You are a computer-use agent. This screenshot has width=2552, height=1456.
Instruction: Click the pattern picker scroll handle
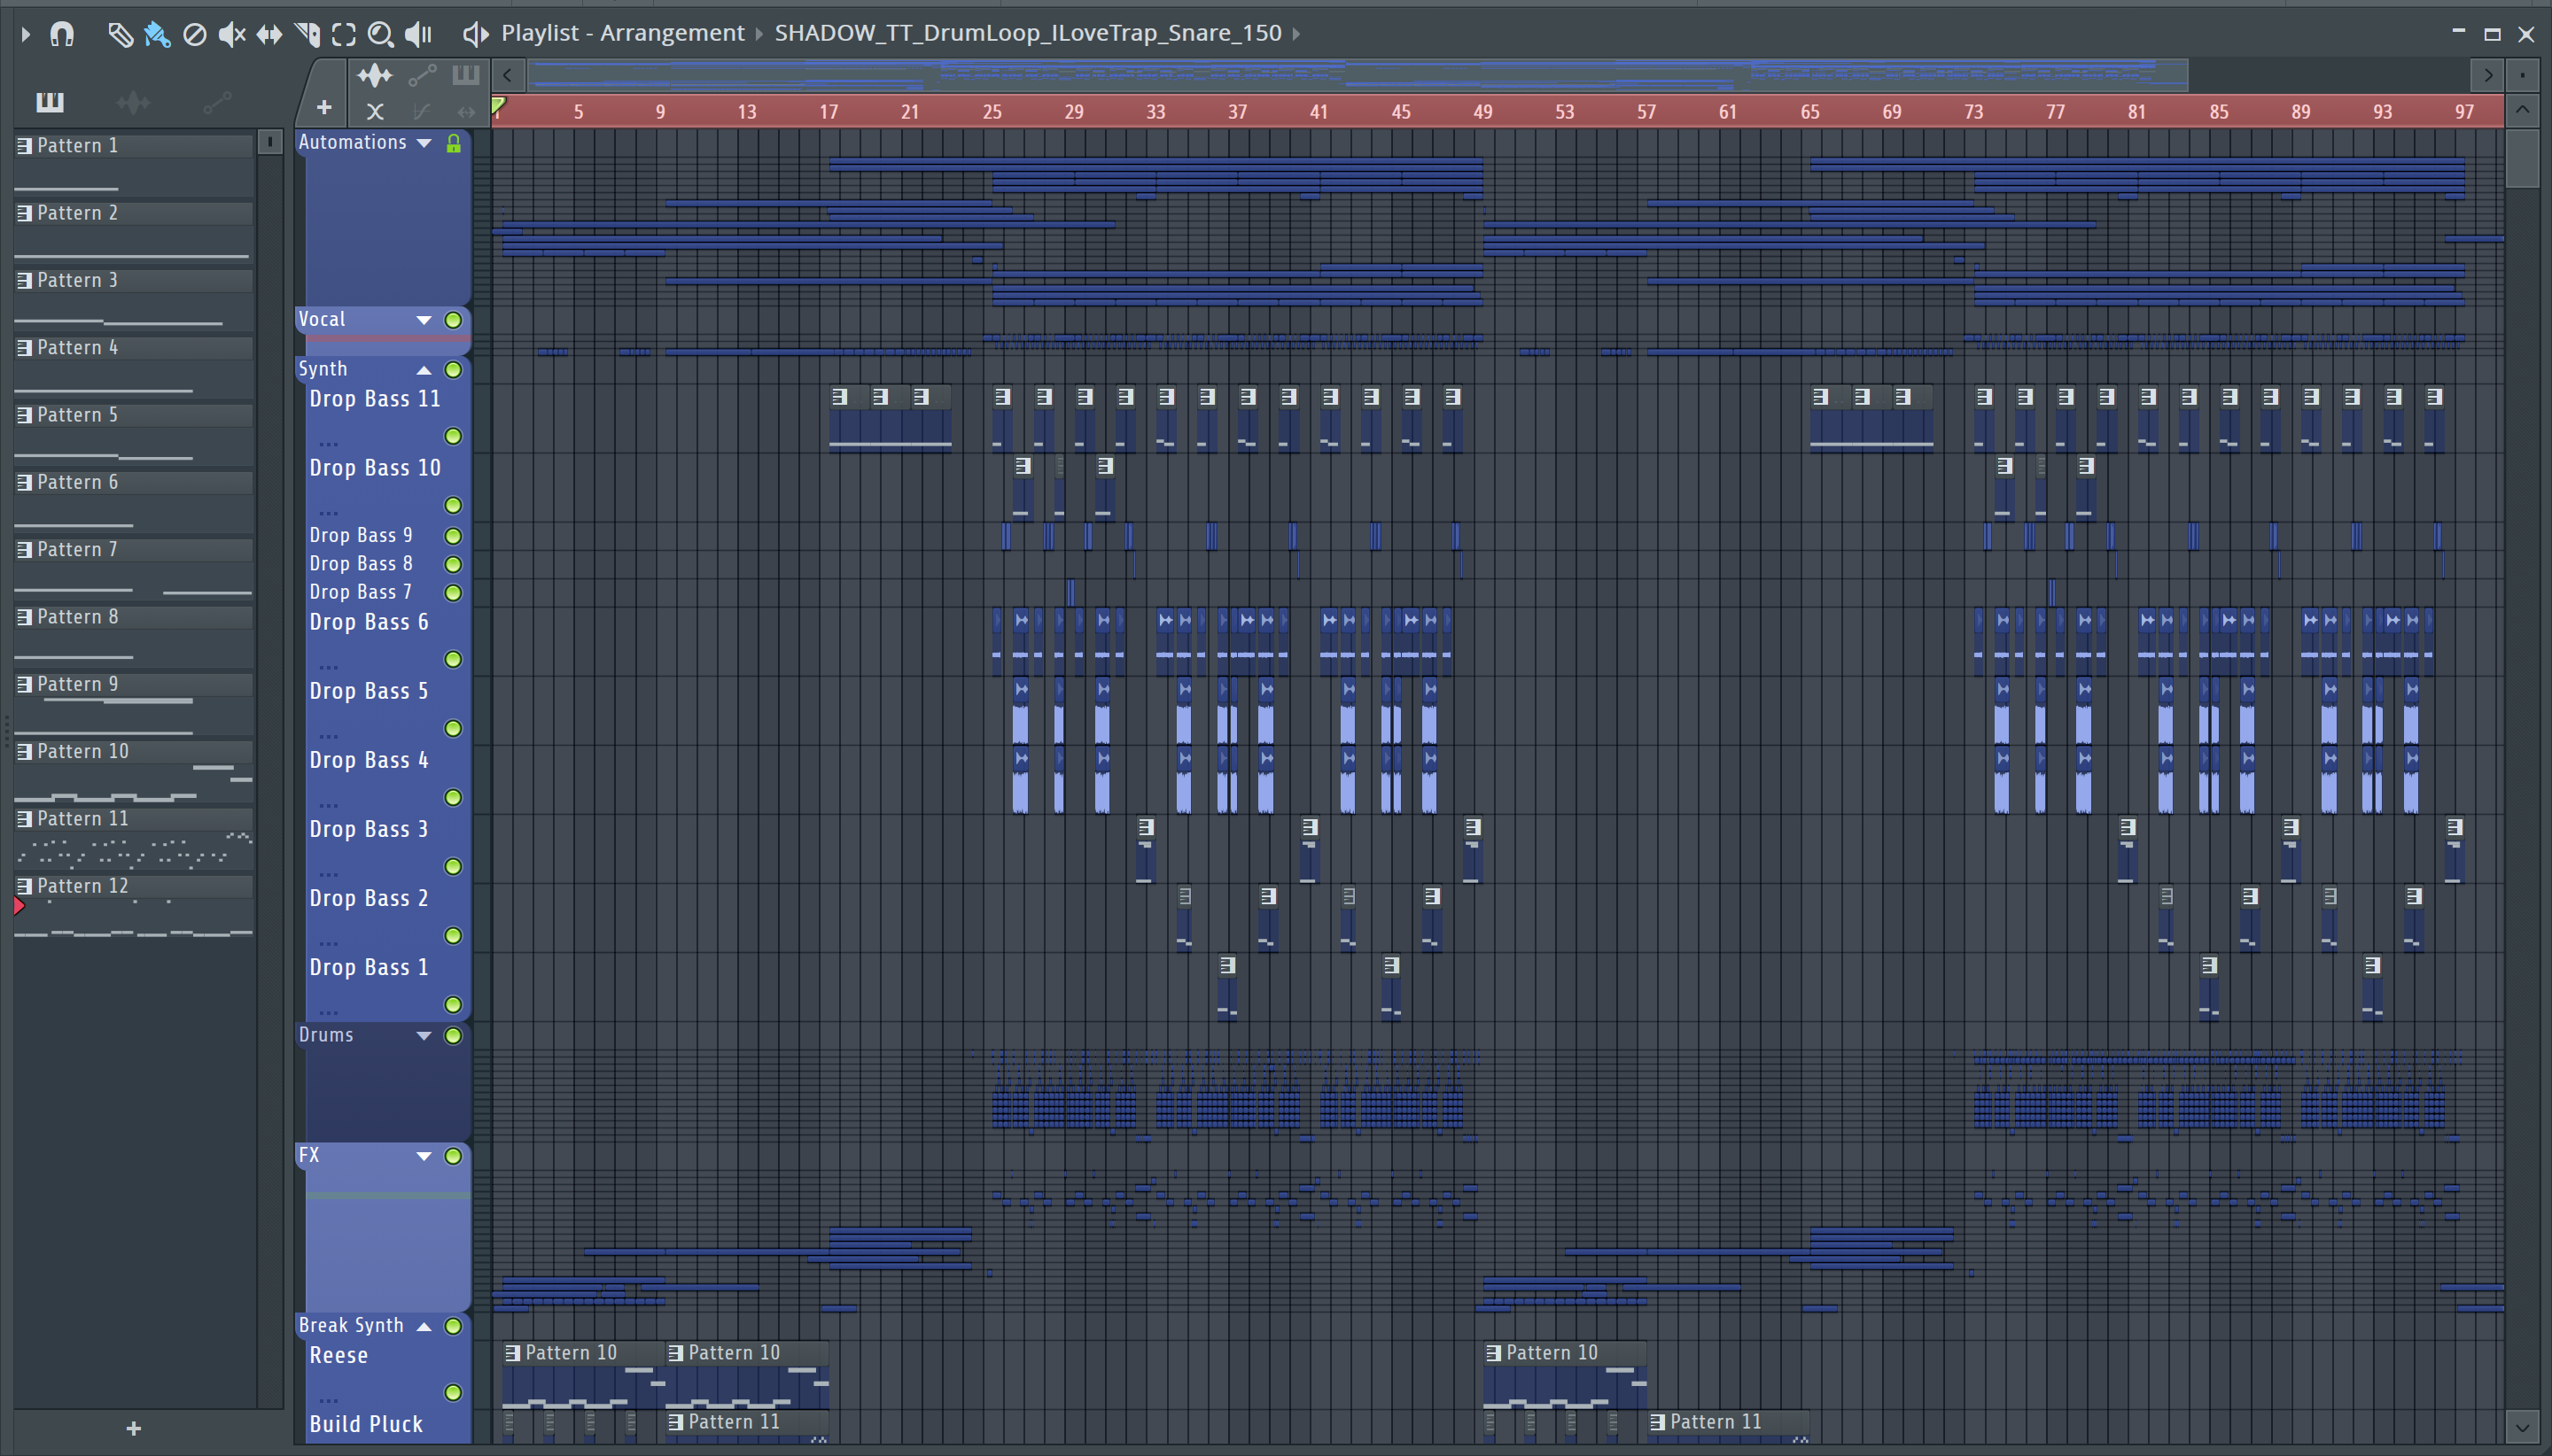coord(270,142)
